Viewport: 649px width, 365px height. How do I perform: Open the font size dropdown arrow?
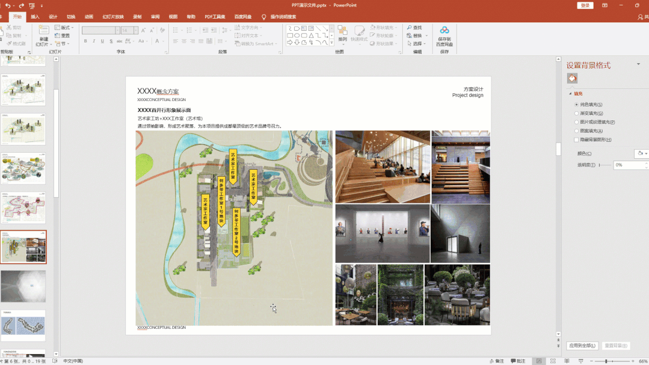click(x=136, y=30)
